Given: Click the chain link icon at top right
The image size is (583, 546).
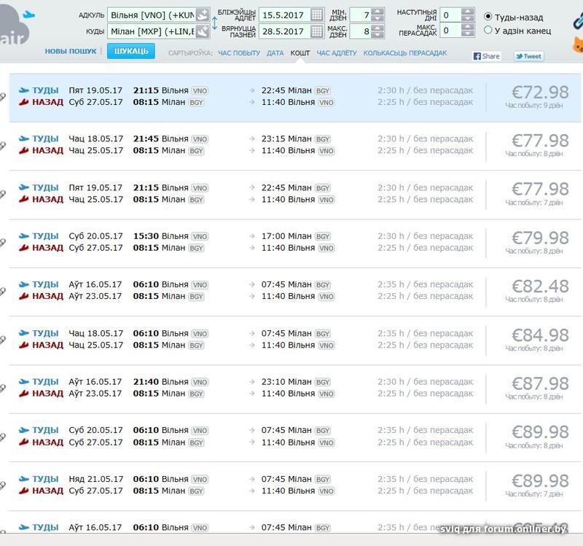Looking at the screenshot, I should [578, 20].
